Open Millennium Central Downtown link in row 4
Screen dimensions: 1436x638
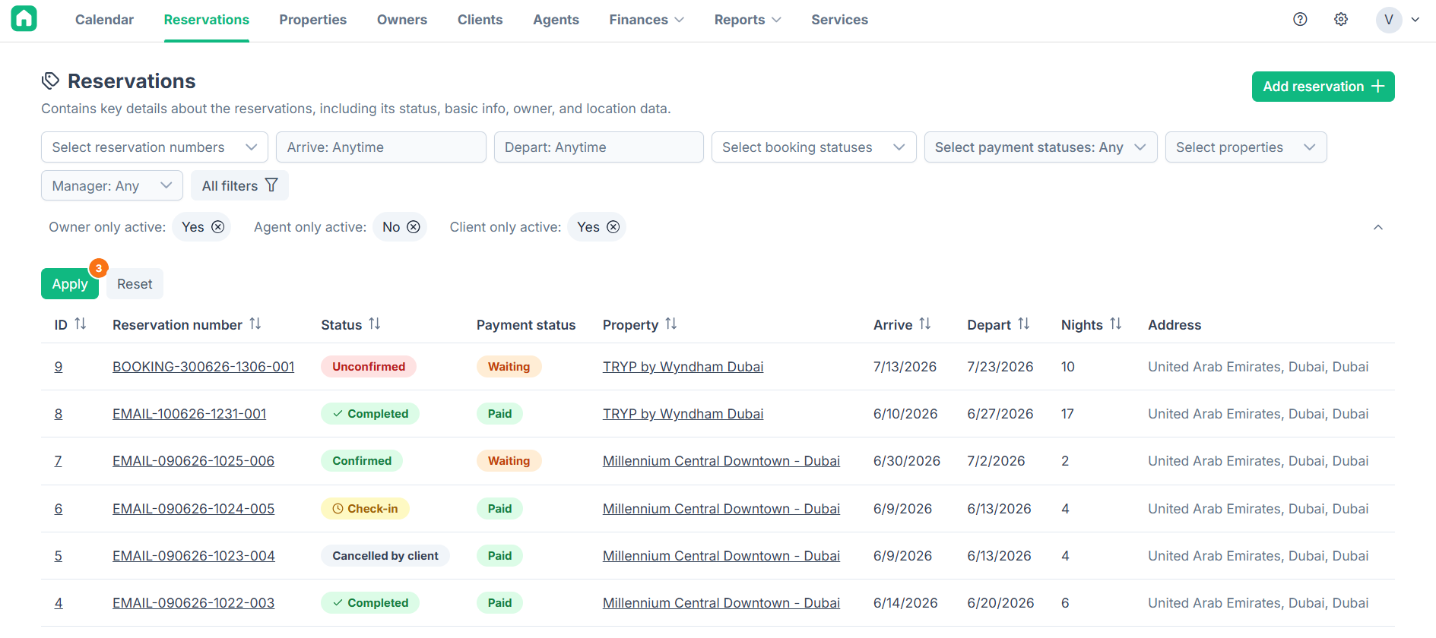pyautogui.click(x=721, y=603)
